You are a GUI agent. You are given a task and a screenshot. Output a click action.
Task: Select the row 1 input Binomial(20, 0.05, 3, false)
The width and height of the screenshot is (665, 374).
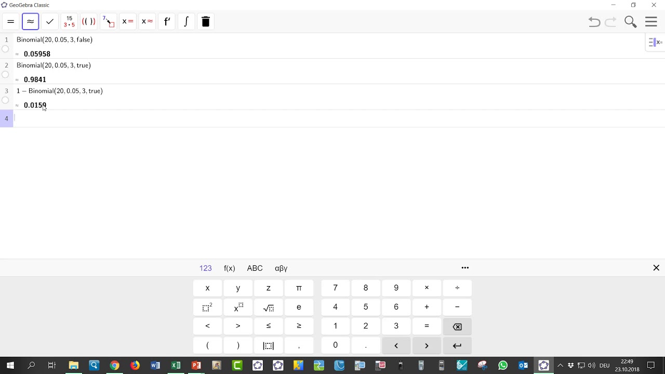click(x=55, y=39)
